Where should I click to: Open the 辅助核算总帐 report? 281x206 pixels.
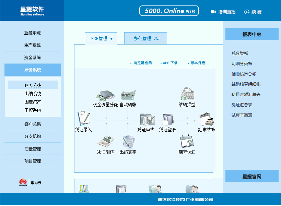[x=244, y=74]
